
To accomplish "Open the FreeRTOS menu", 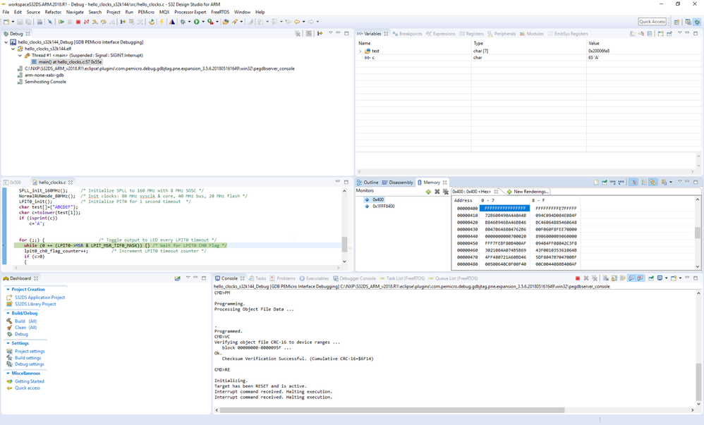I will (x=220, y=12).
